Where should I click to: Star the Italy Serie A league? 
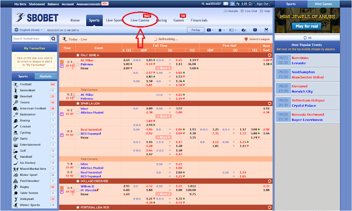coord(78,55)
